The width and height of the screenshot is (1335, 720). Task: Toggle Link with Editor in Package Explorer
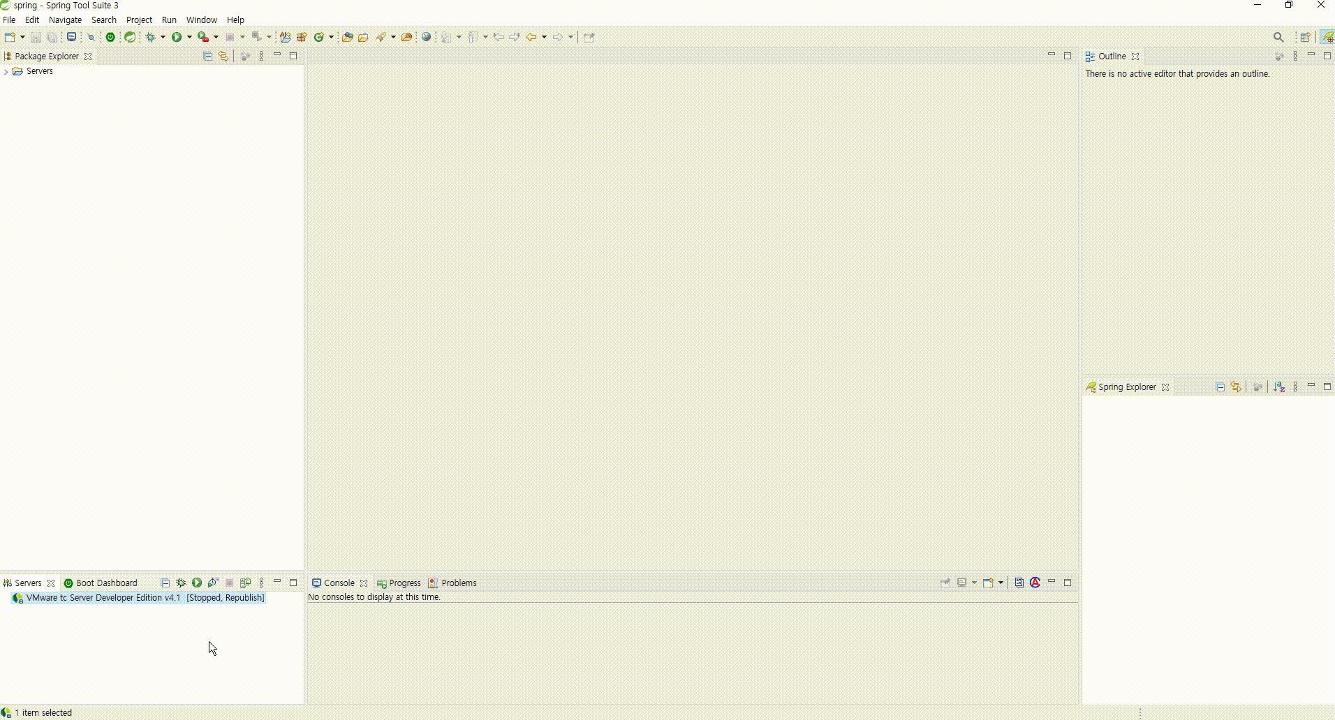[223, 56]
